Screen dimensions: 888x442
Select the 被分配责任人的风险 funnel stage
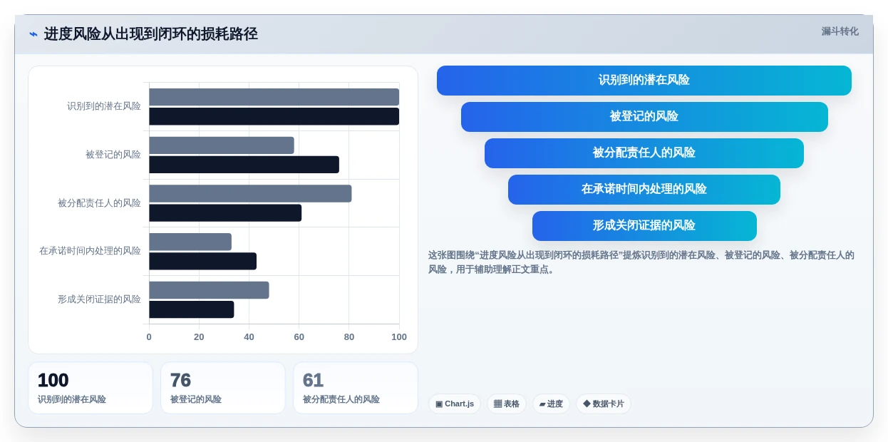[x=644, y=153]
